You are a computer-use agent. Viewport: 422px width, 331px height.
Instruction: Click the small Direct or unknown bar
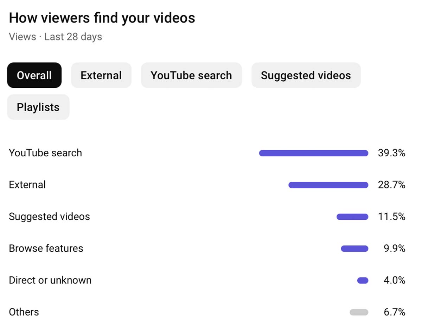coord(363,280)
